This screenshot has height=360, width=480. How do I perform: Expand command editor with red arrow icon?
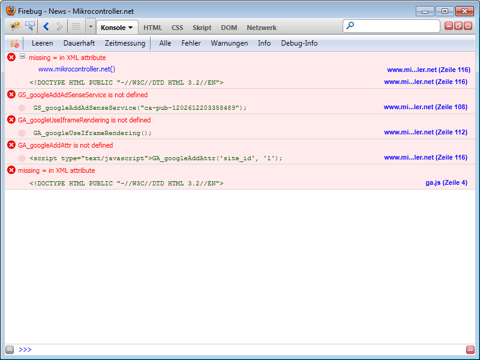[x=470, y=349]
